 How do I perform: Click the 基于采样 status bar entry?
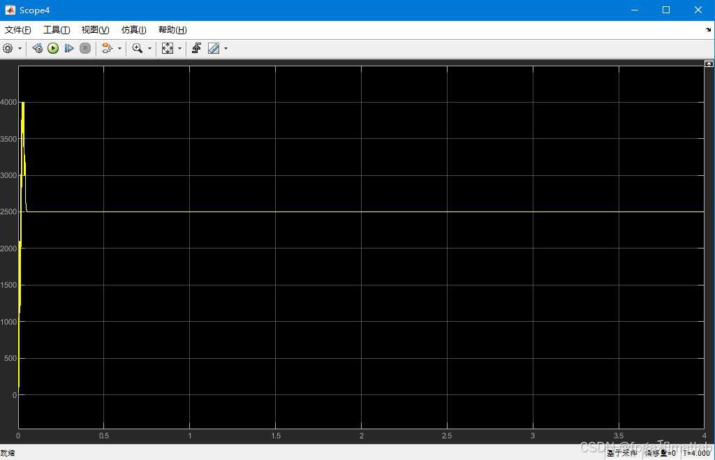622,453
